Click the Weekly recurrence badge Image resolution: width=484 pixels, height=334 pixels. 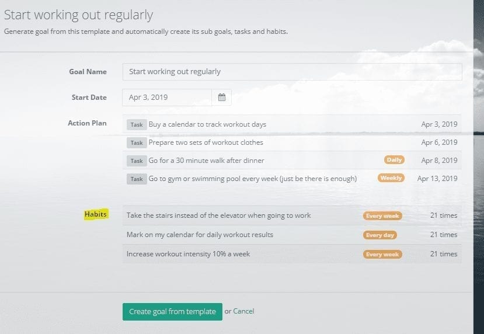pyautogui.click(x=391, y=178)
